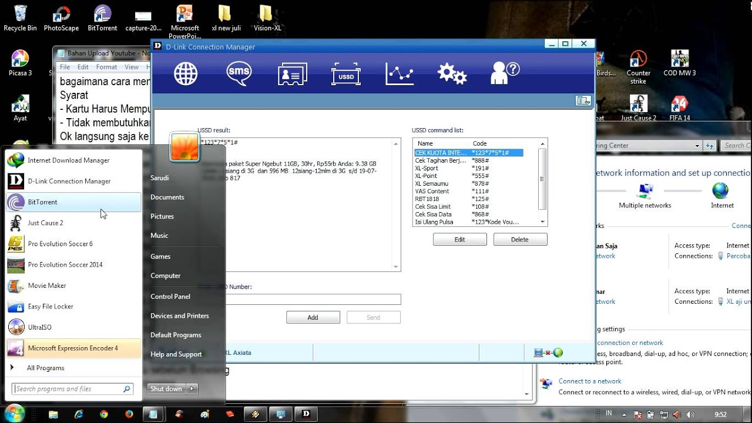752x423 pixels.
Task: Click the Add button below USSD number
Action: click(313, 317)
